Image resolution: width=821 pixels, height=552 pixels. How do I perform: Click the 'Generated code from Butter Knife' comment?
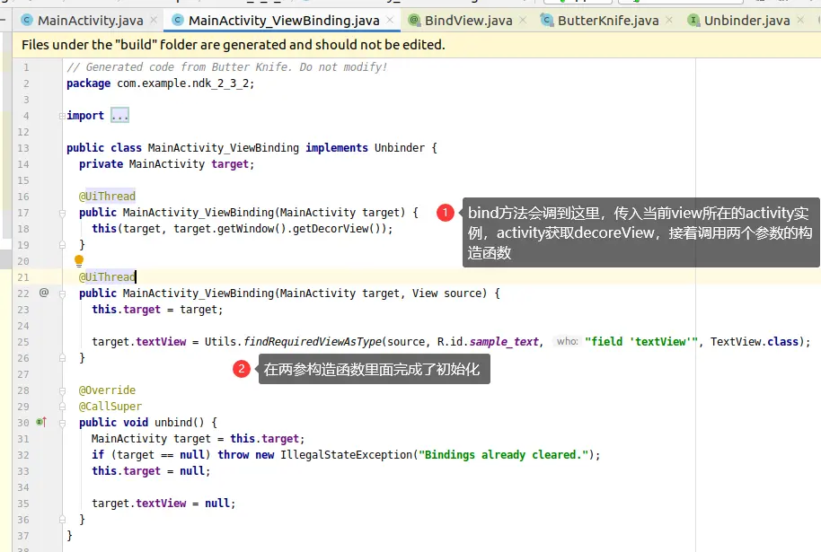coord(226,67)
